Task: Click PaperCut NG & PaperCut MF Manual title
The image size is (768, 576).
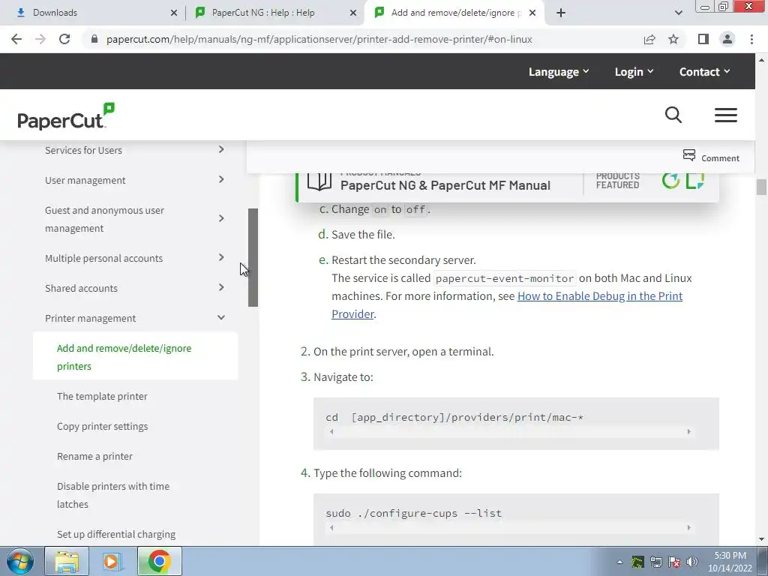Action: point(445,185)
